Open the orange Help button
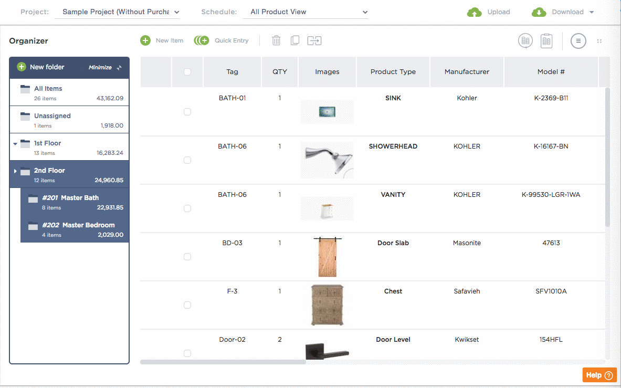The height and width of the screenshot is (388, 621). coord(599,375)
